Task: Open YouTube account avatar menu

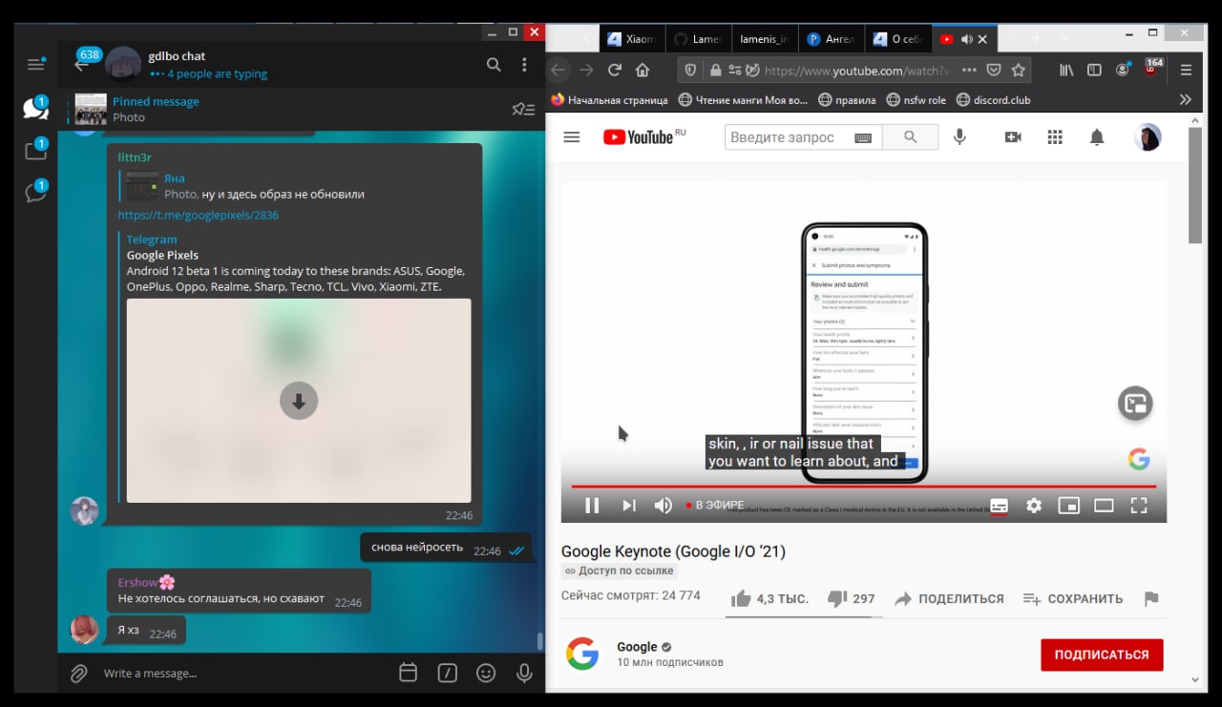Action: (1148, 137)
